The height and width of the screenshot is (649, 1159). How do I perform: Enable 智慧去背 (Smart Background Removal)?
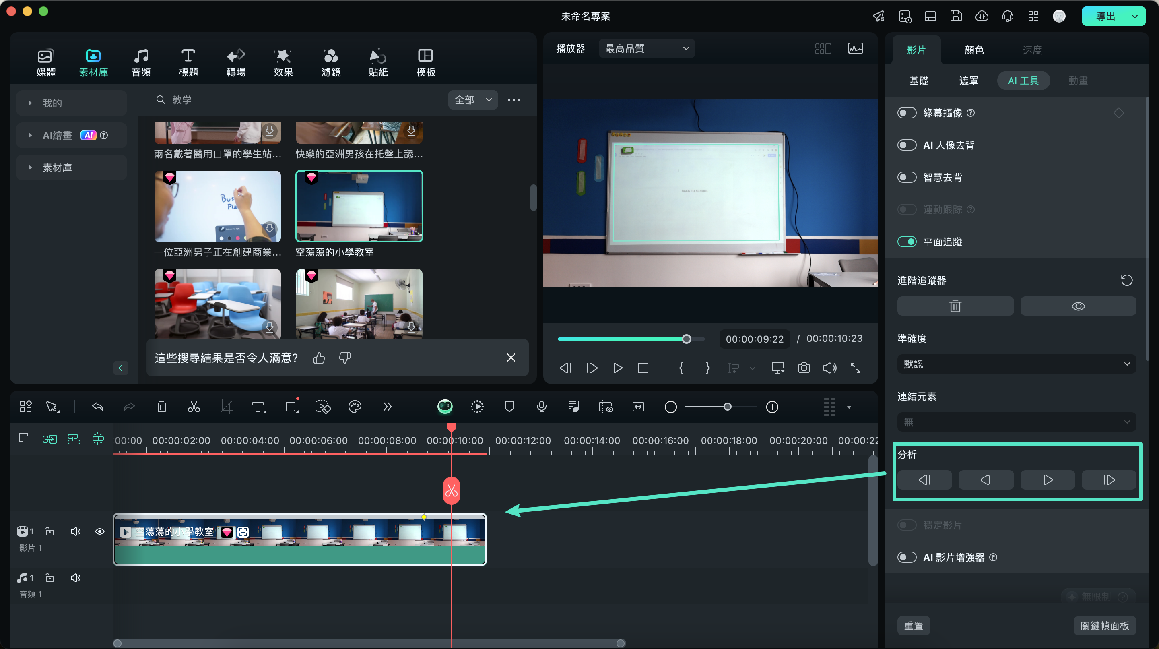907,177
